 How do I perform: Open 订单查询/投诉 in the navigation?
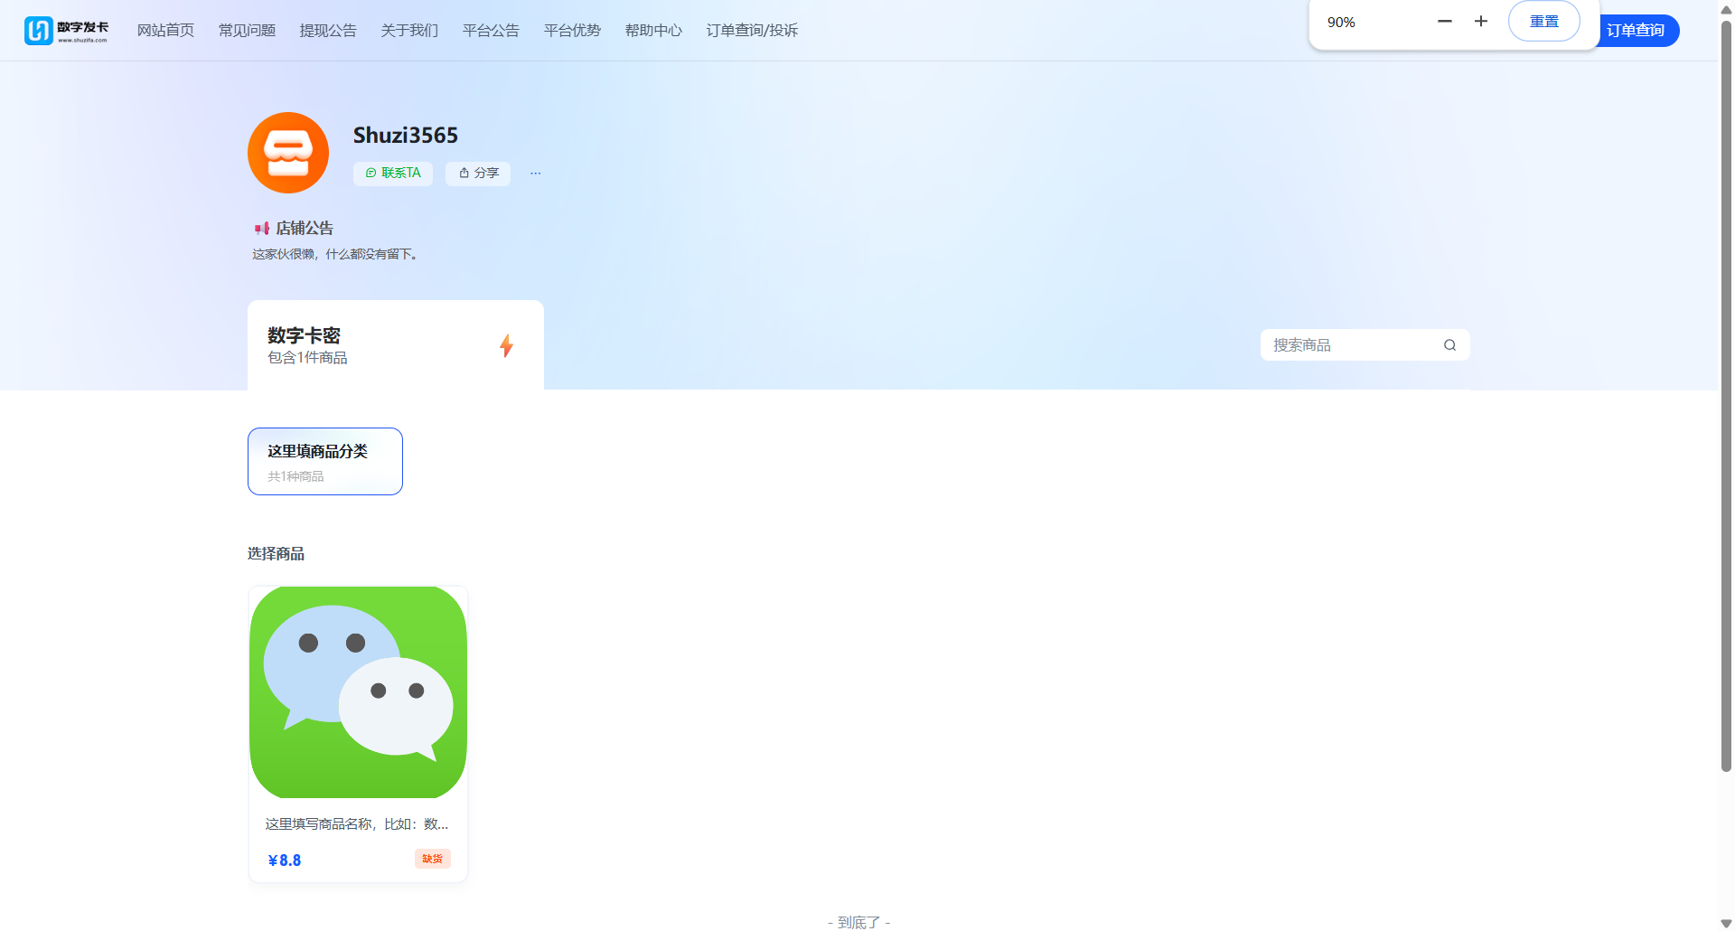tap(752, 31)
